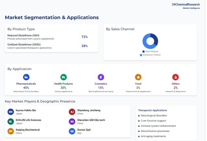207x141 pixels.
Task: Click the 'Market Segmentation & Applications' heading
Action: (x=52, y=18)
